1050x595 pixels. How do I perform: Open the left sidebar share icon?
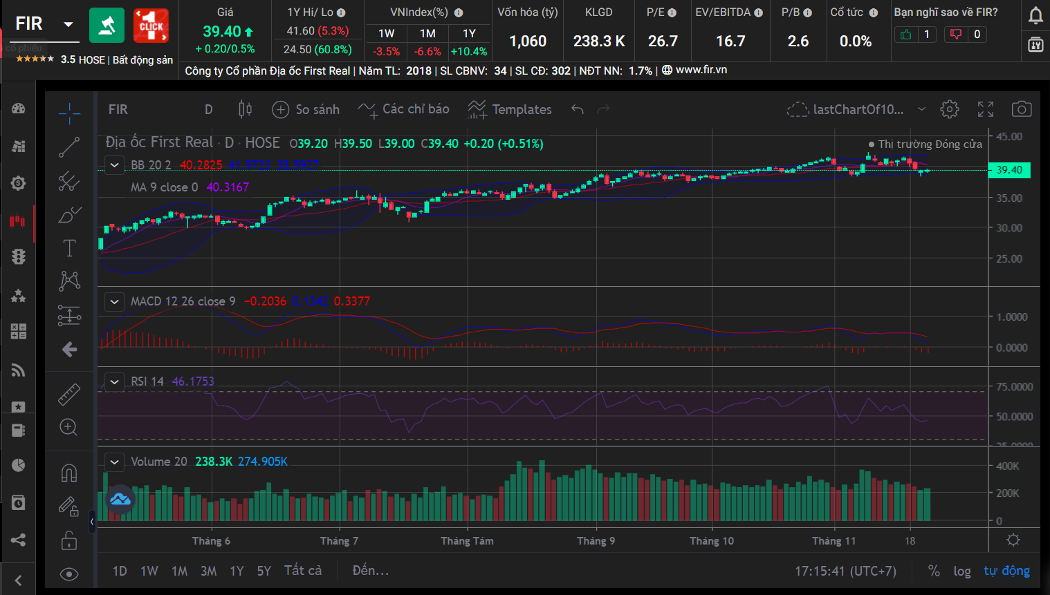coord(19,540)
